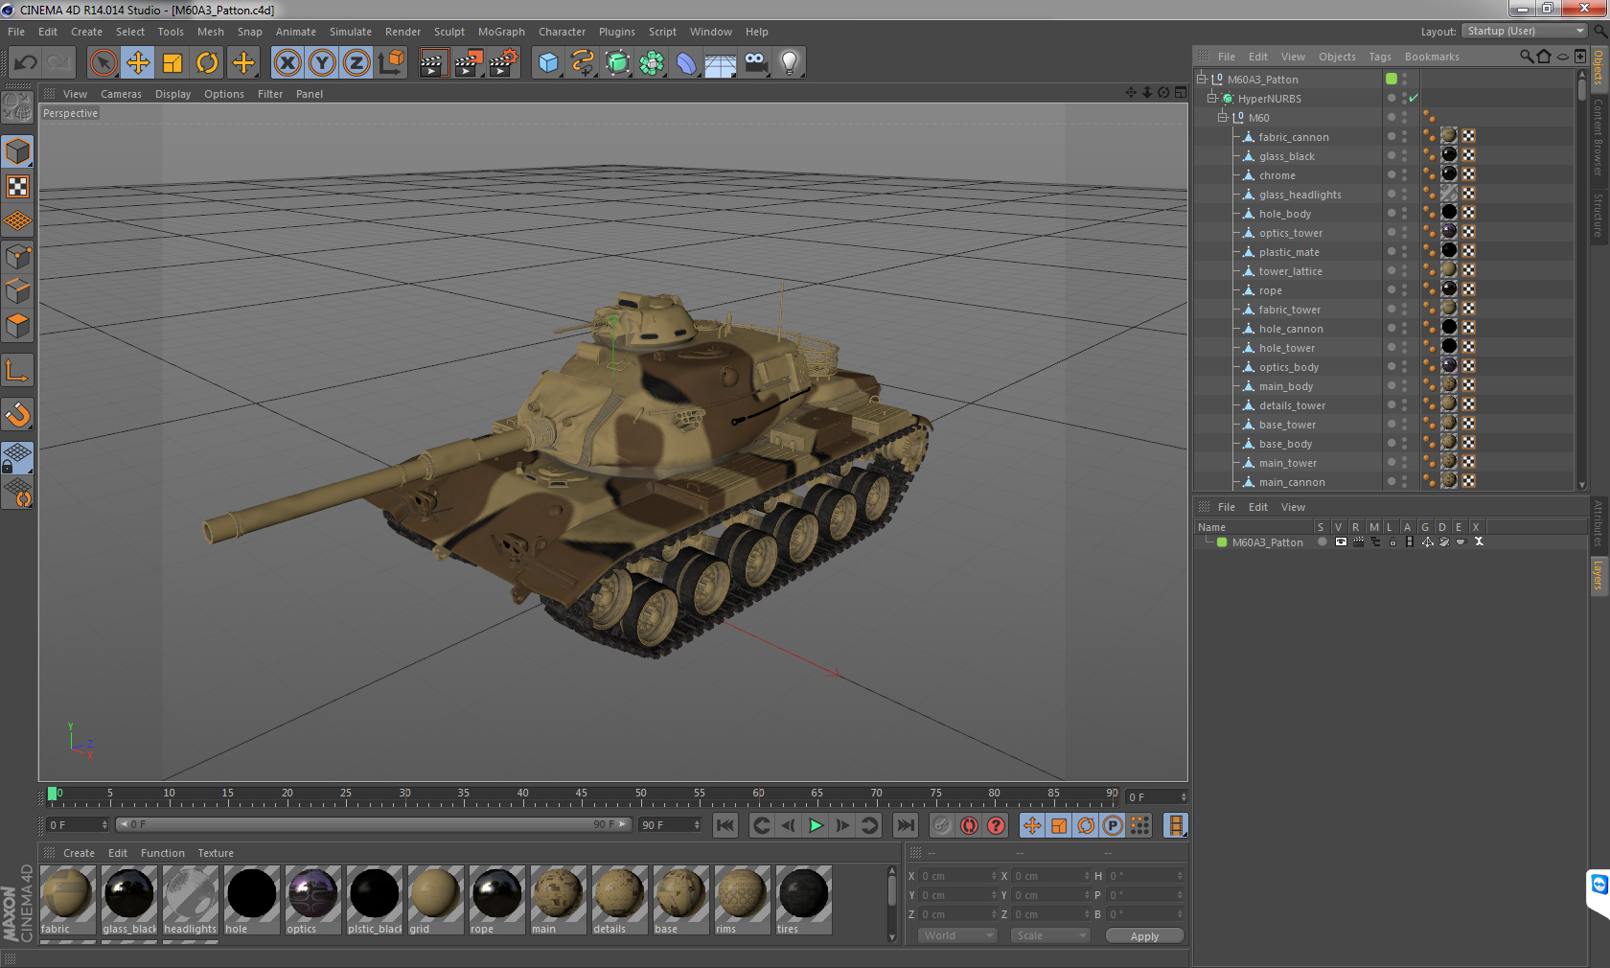This screenshot has height=968, width=1610.
Task: Switch to Polygons mode icon
Action: point(17,326)
